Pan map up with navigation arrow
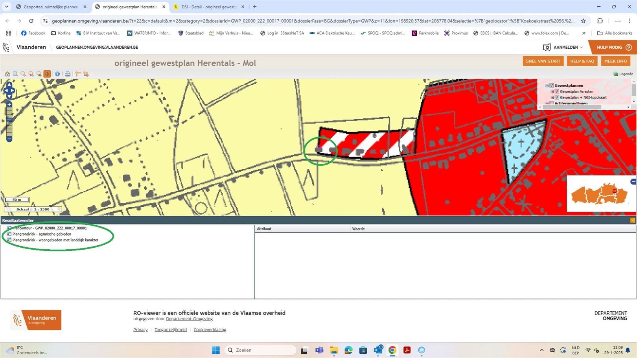This screenshot has width=637, height=358. 9,84
